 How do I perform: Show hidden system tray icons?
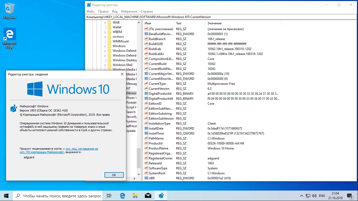302,196
